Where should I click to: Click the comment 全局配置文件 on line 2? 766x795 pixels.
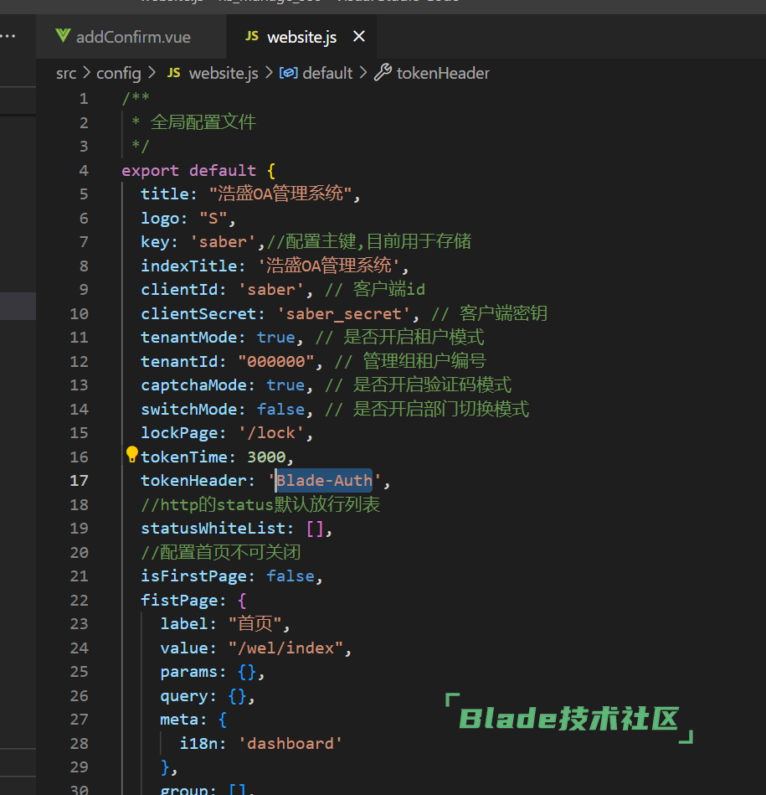203,122
